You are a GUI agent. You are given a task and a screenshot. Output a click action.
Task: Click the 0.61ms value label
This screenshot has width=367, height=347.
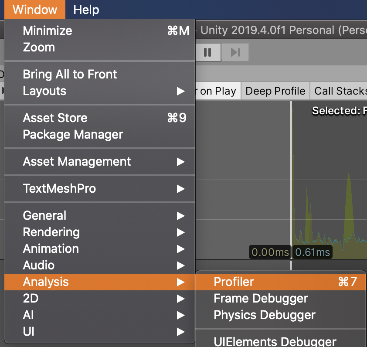click(x=313, y=252)
